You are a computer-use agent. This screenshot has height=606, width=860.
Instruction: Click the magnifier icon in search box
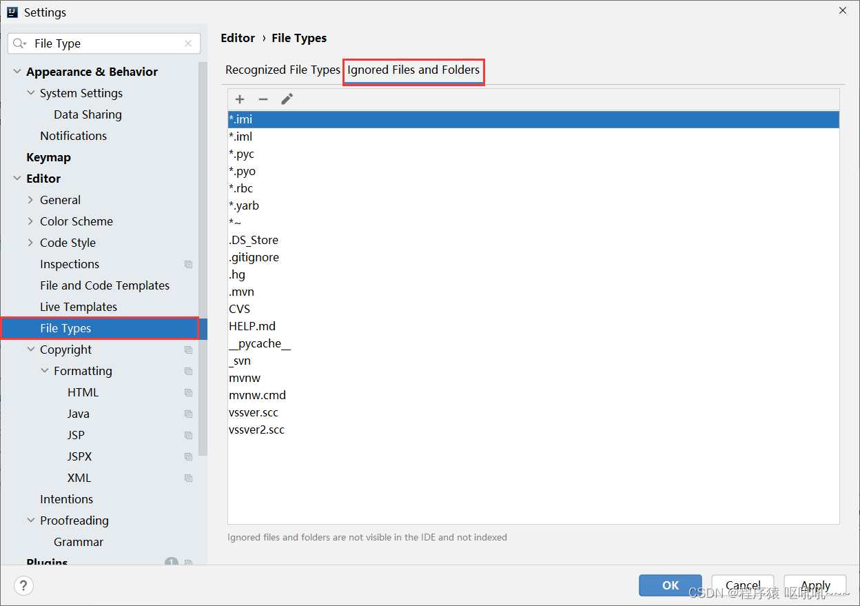click(x=19, y=43)
